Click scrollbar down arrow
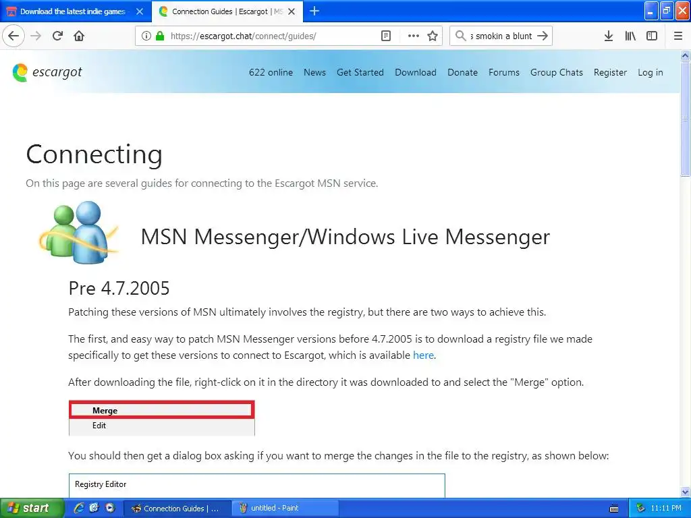The width and height of the screenshot is (691, 518). coord(685,492)
